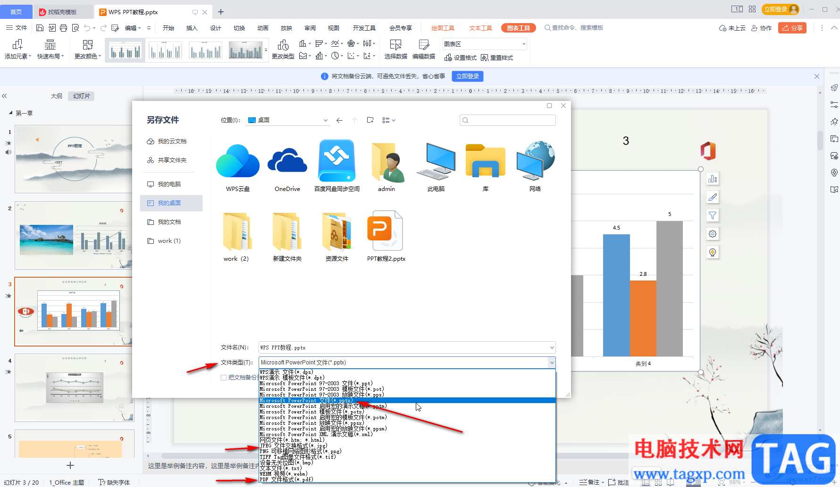Click the 协作 collaborate button
This screenshot has width=840, height=487.
point(761,28)
